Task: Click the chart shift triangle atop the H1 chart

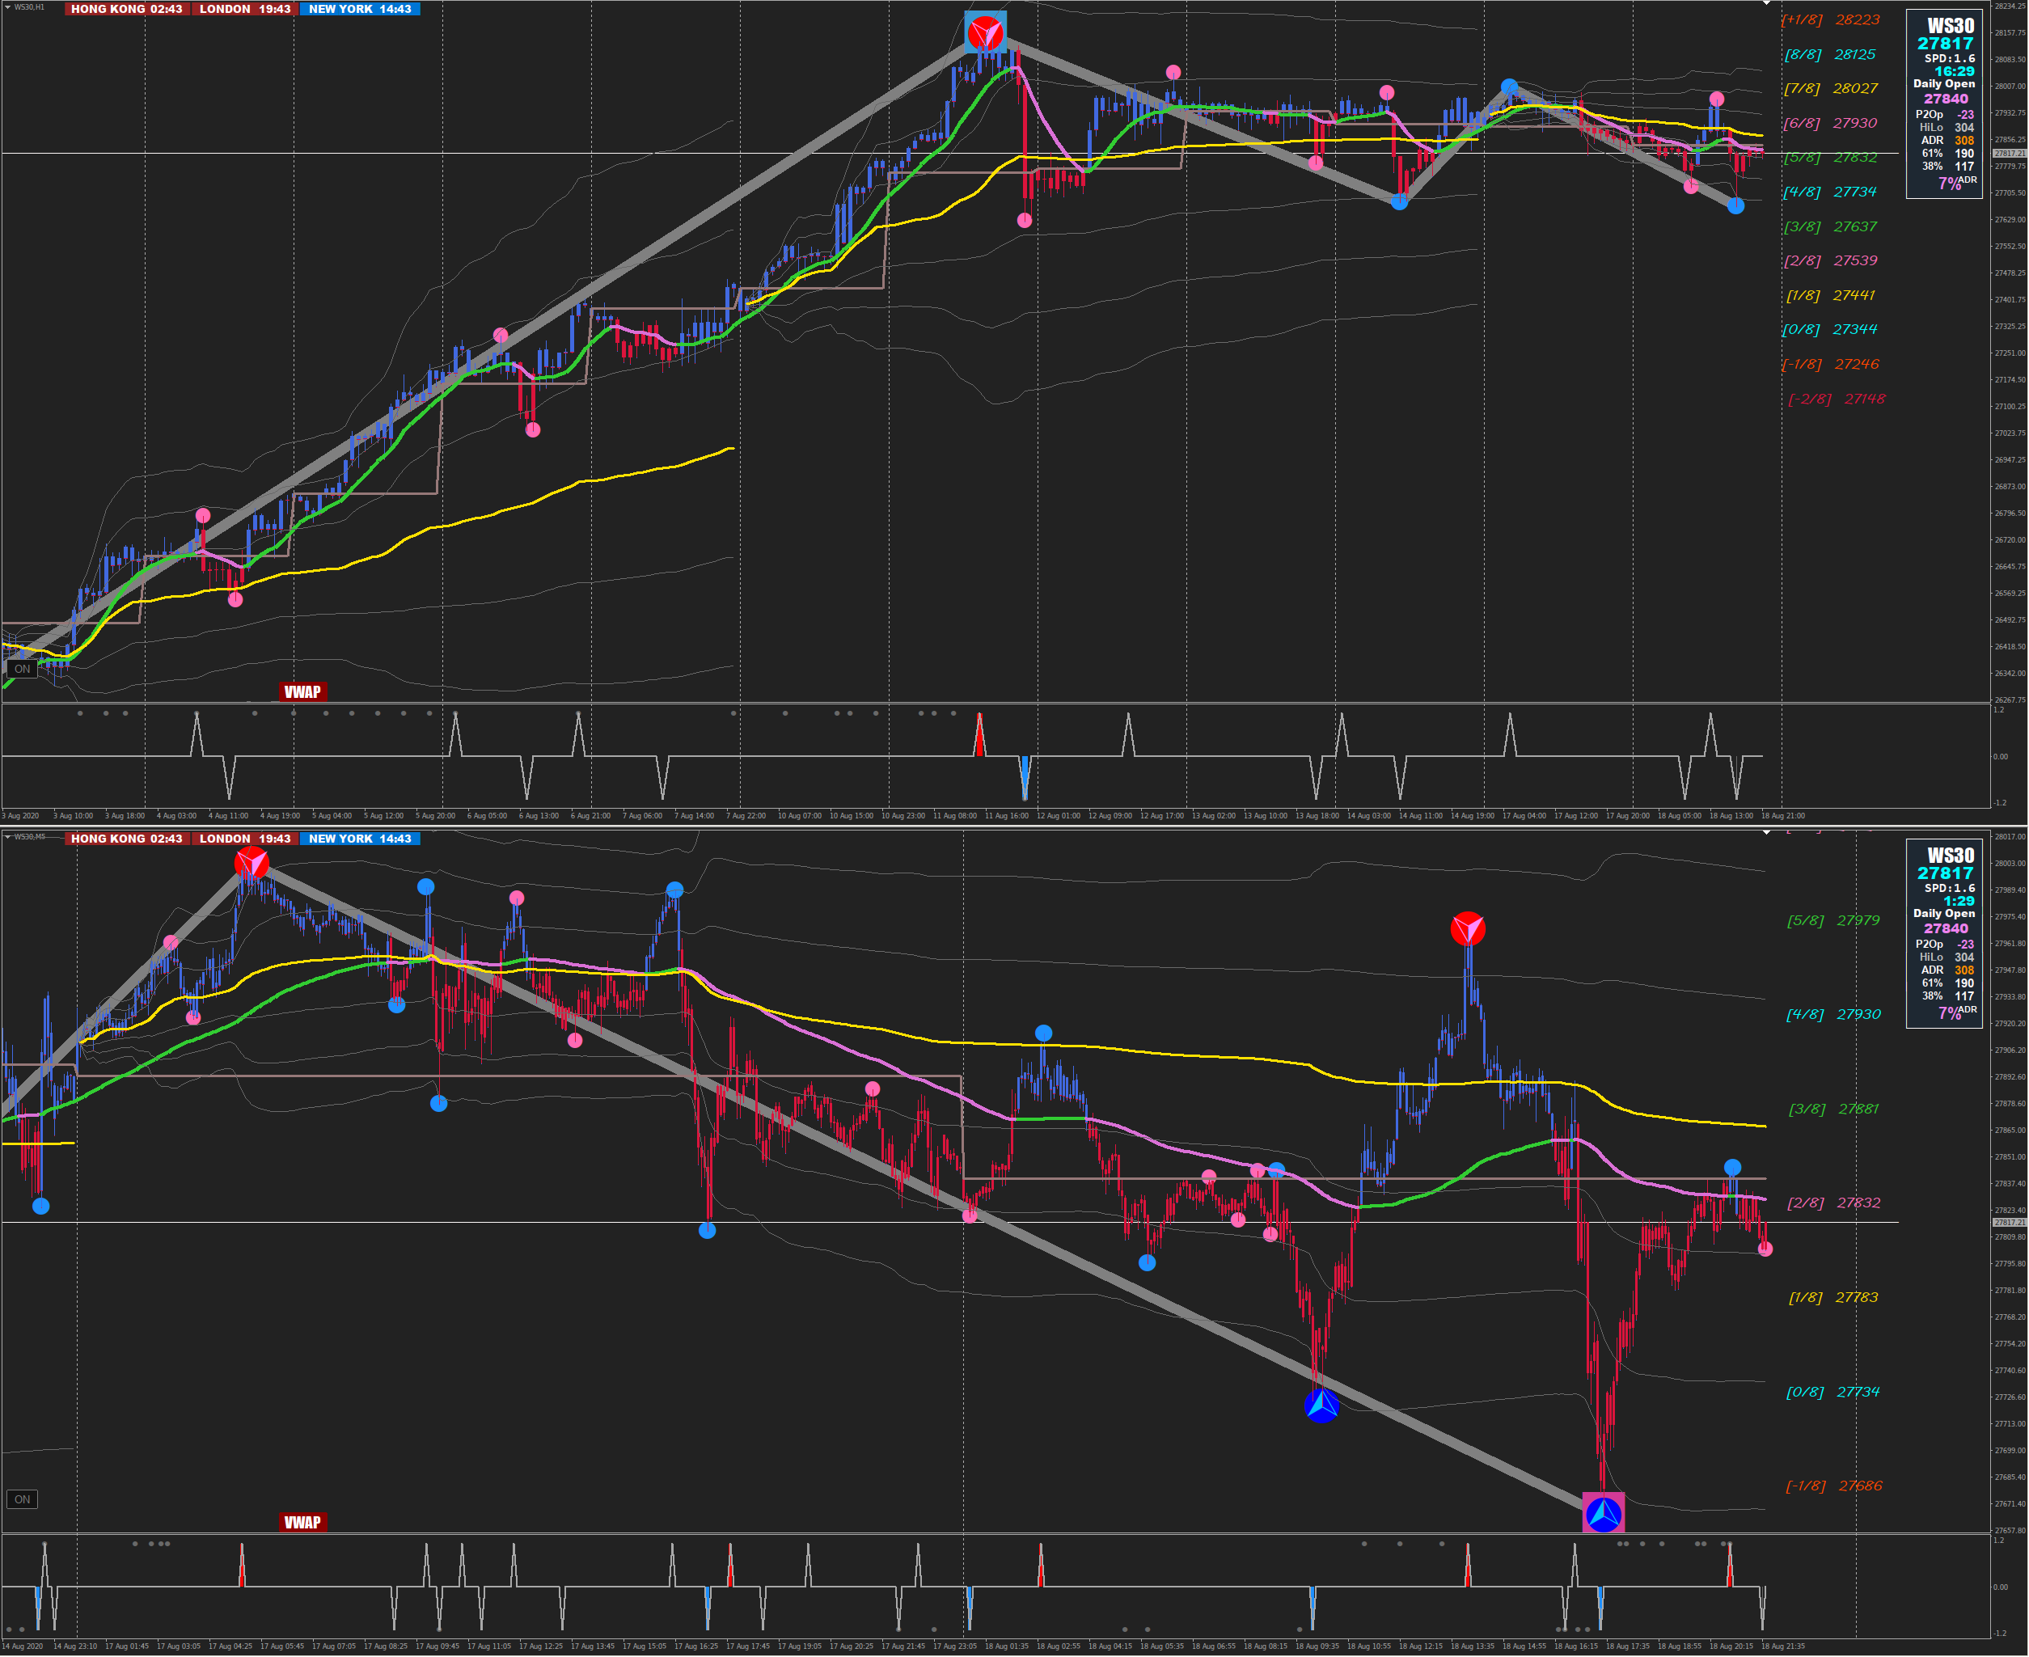Action: click(1765, 4)
